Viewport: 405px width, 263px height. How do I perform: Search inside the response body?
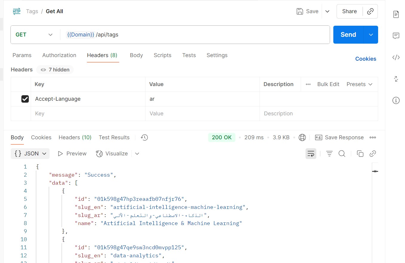[342, 154]
